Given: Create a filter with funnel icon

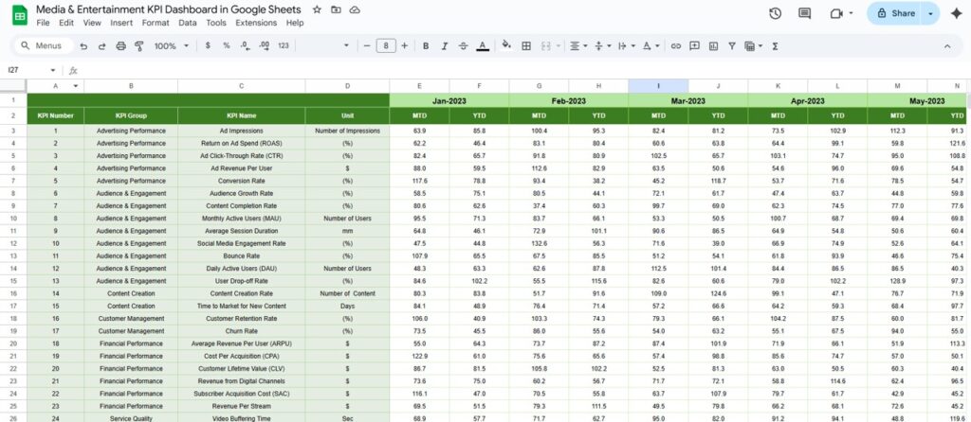Looking at the screenshot, I should point(732,45).
